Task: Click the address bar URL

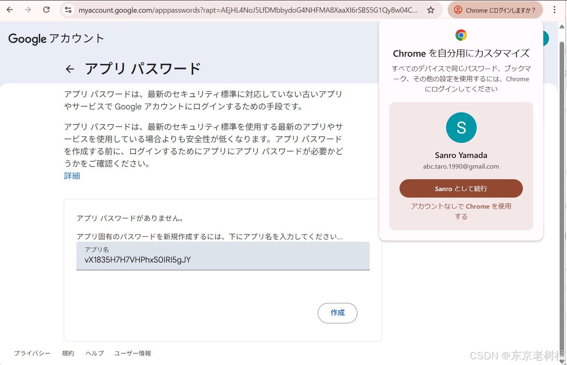Action: (248, 10)
